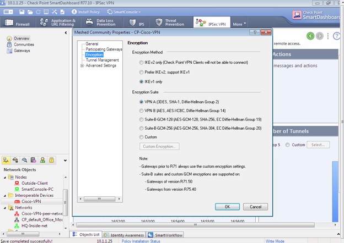Open the SmartConsole dropdown menu
The height and width of the screenshot is (243, 344).
(x=123, y=12)
